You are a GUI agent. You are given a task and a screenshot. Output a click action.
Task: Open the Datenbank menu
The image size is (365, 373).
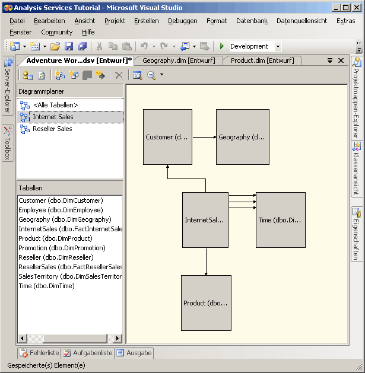coord(252,21)
